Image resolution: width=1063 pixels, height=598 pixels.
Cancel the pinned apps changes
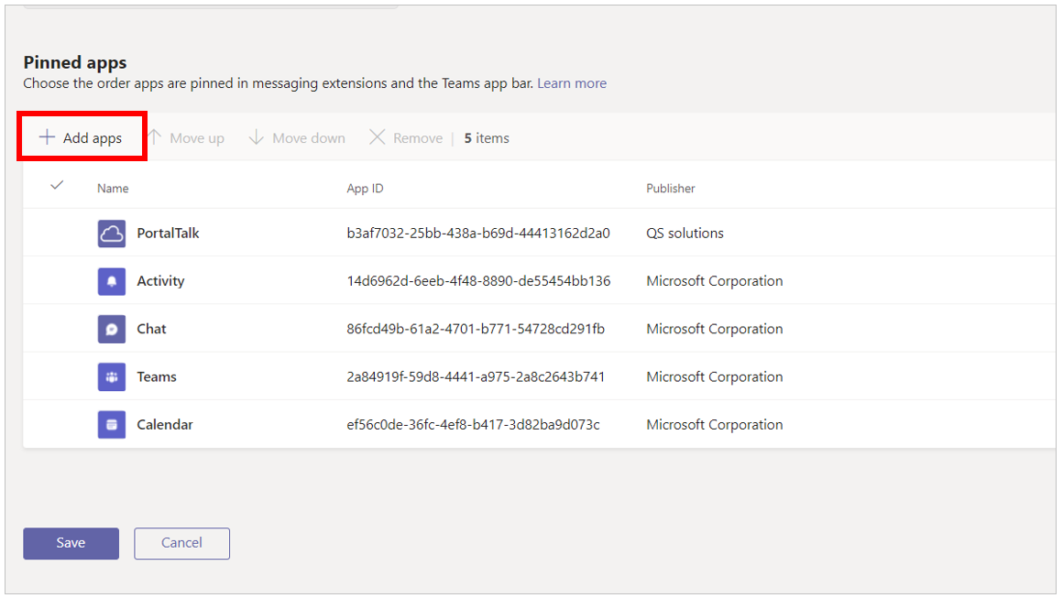point(181,543)
